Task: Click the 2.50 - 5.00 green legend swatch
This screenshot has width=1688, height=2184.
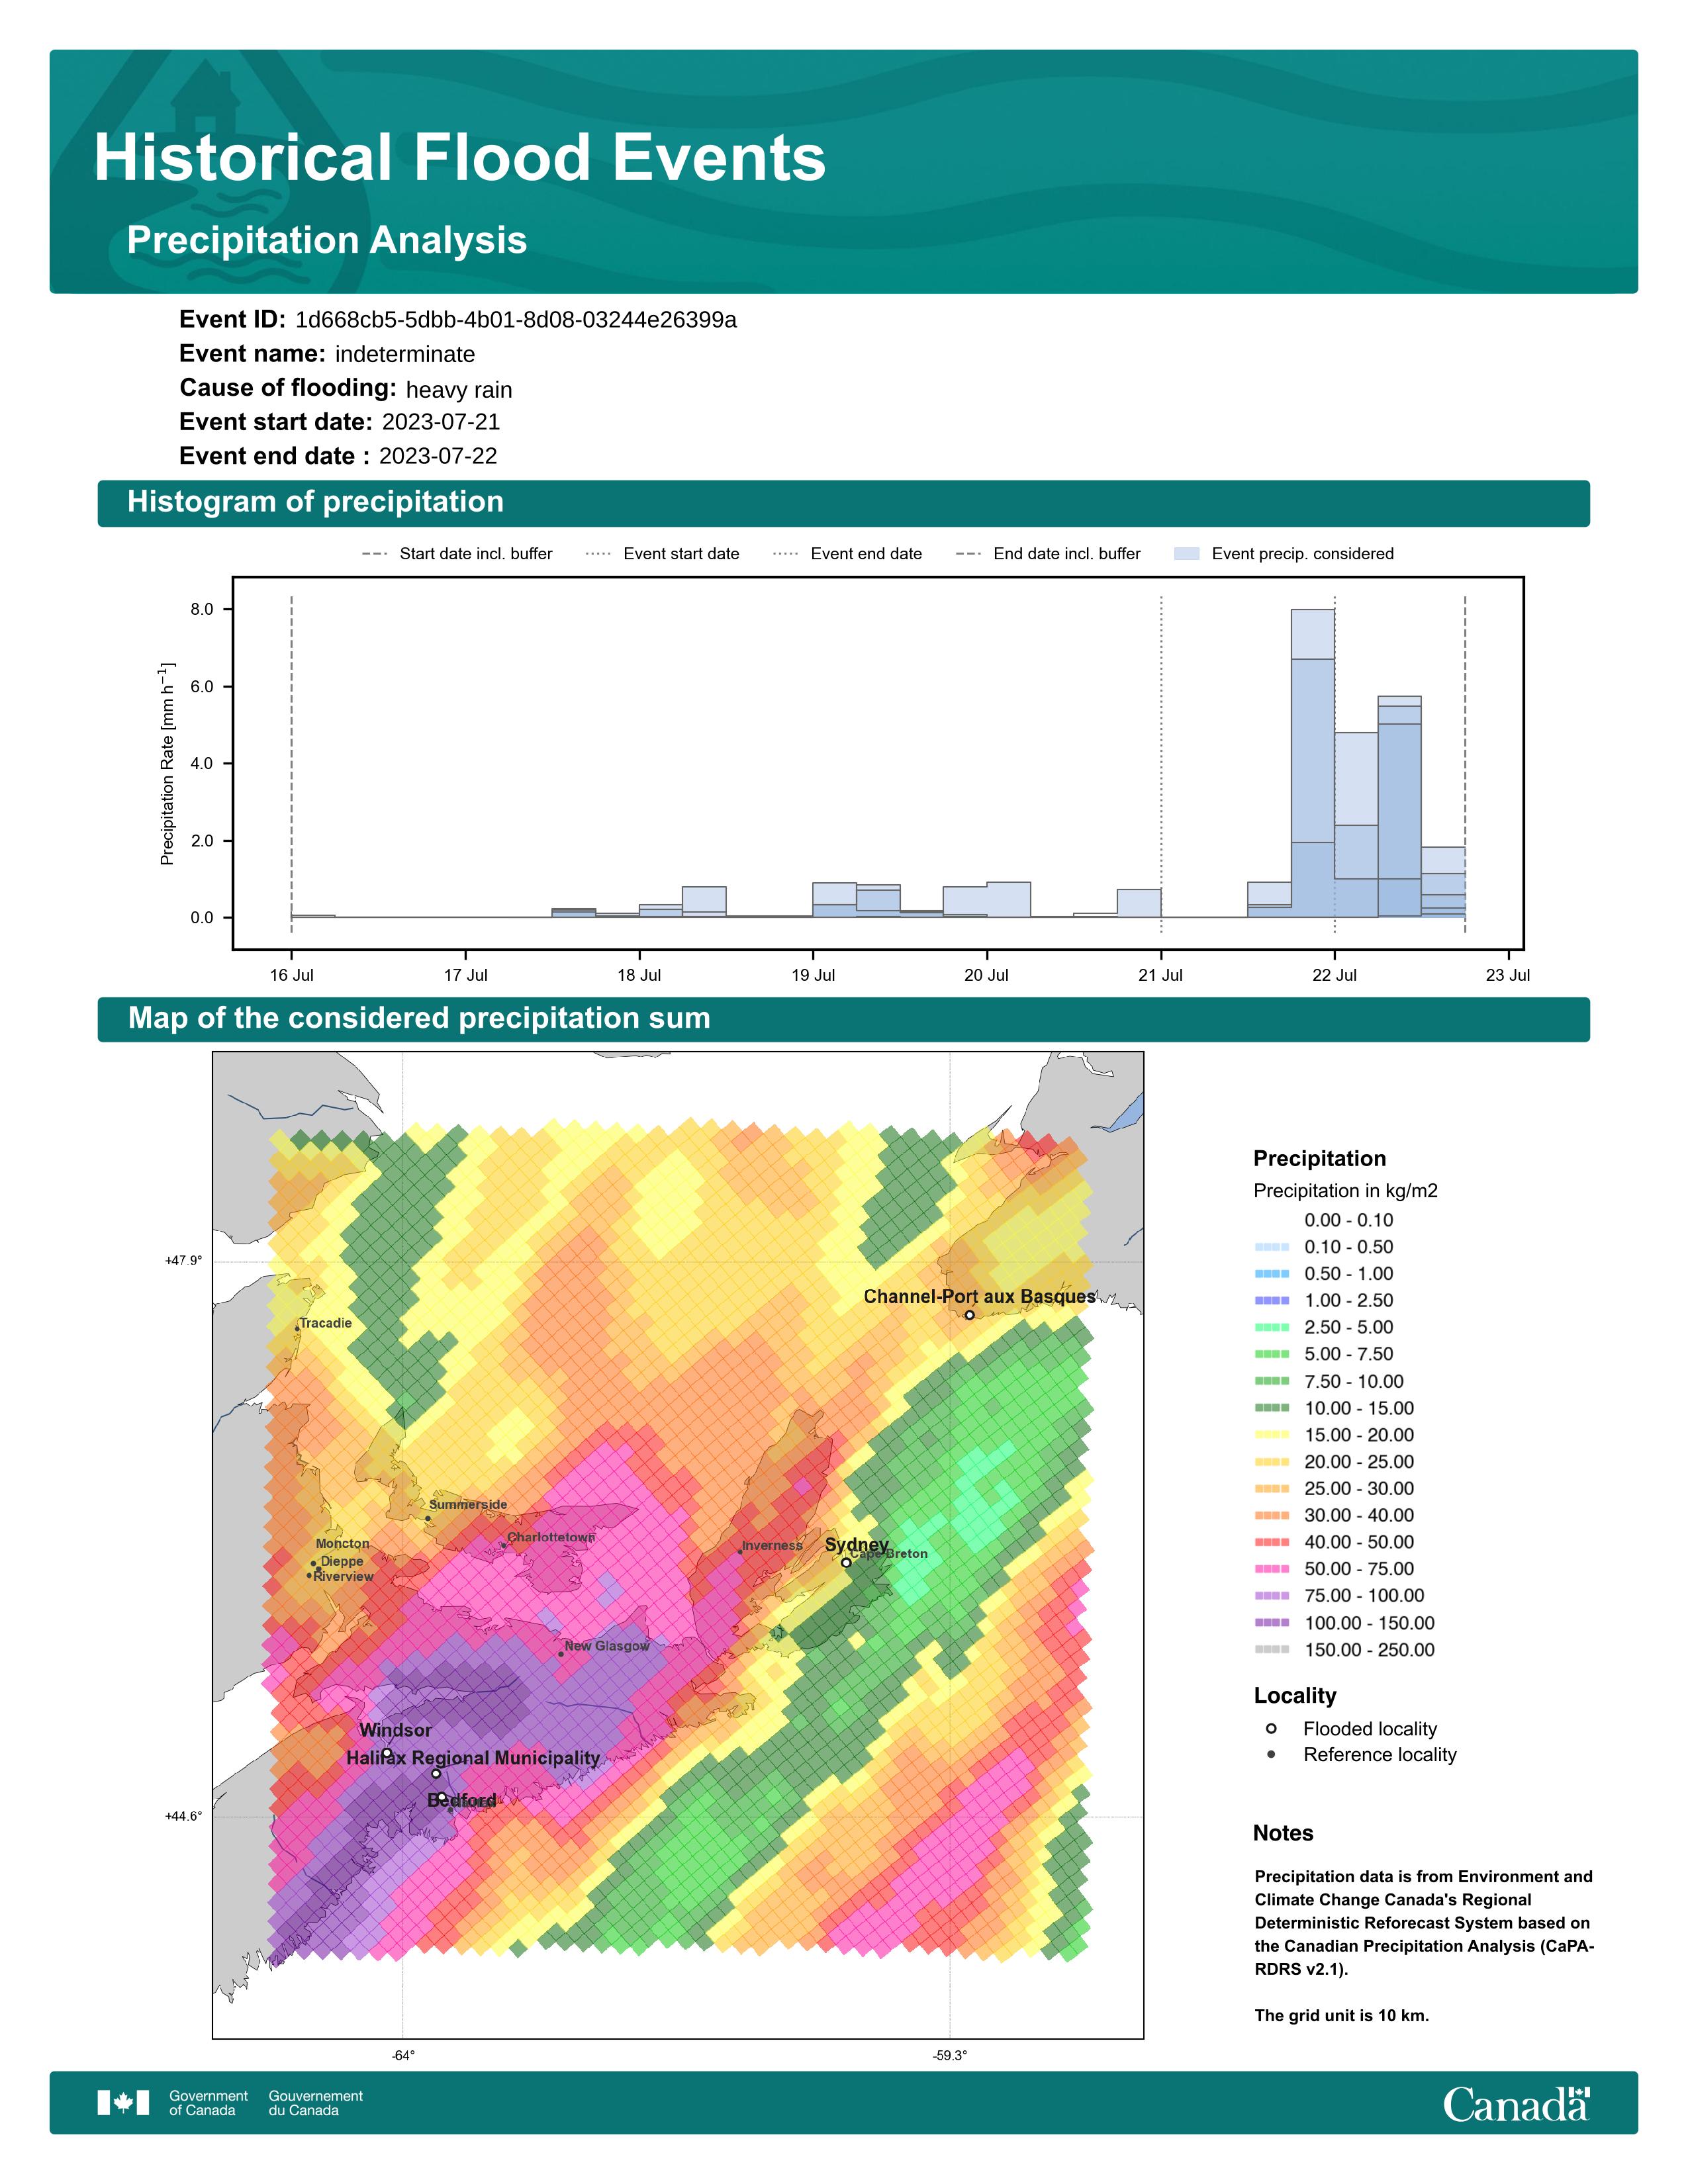Action: pyautogui.click(x=1271, y=1327)
